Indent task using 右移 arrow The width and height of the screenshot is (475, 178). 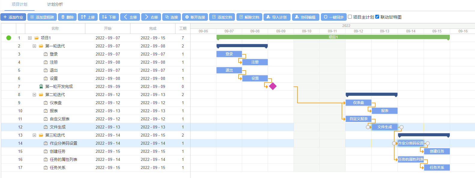click(147, 17)
